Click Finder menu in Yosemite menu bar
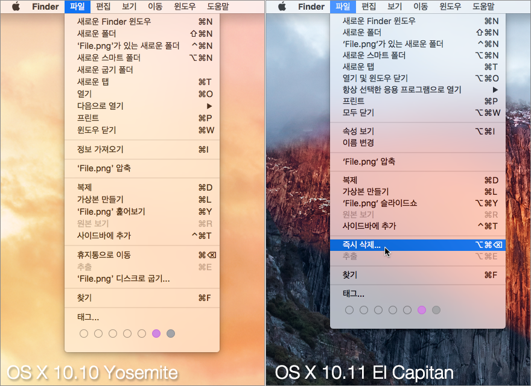 tap(45, 7)
